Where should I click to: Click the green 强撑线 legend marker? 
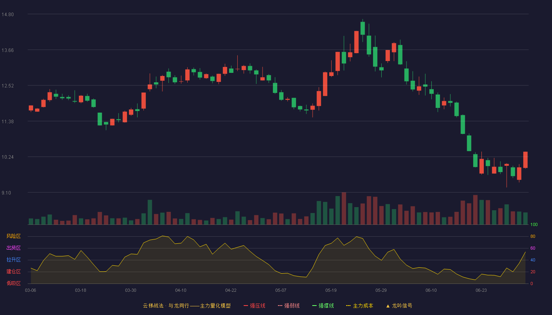(x=314, y=306)
